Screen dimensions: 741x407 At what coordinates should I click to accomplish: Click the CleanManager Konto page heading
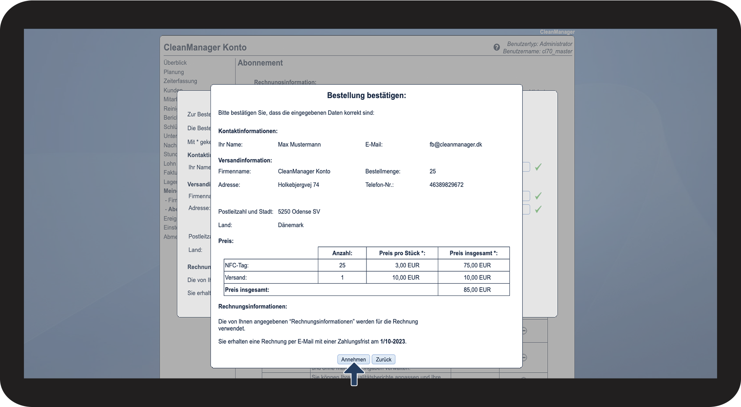pyautogui.click(x=205, y=47)
